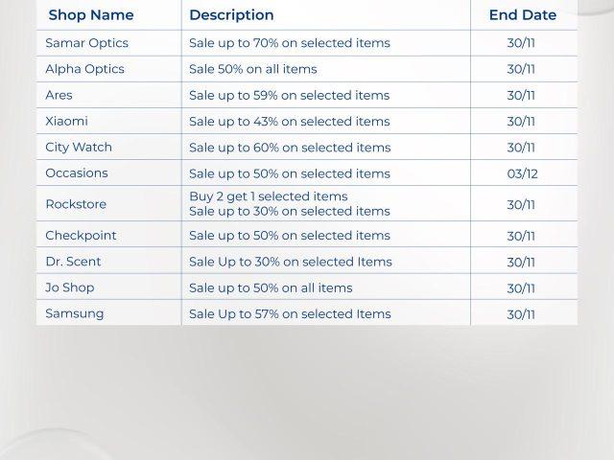Click the Dr. Scent shop name
This screenshot has width=614, height=460.
73,261
